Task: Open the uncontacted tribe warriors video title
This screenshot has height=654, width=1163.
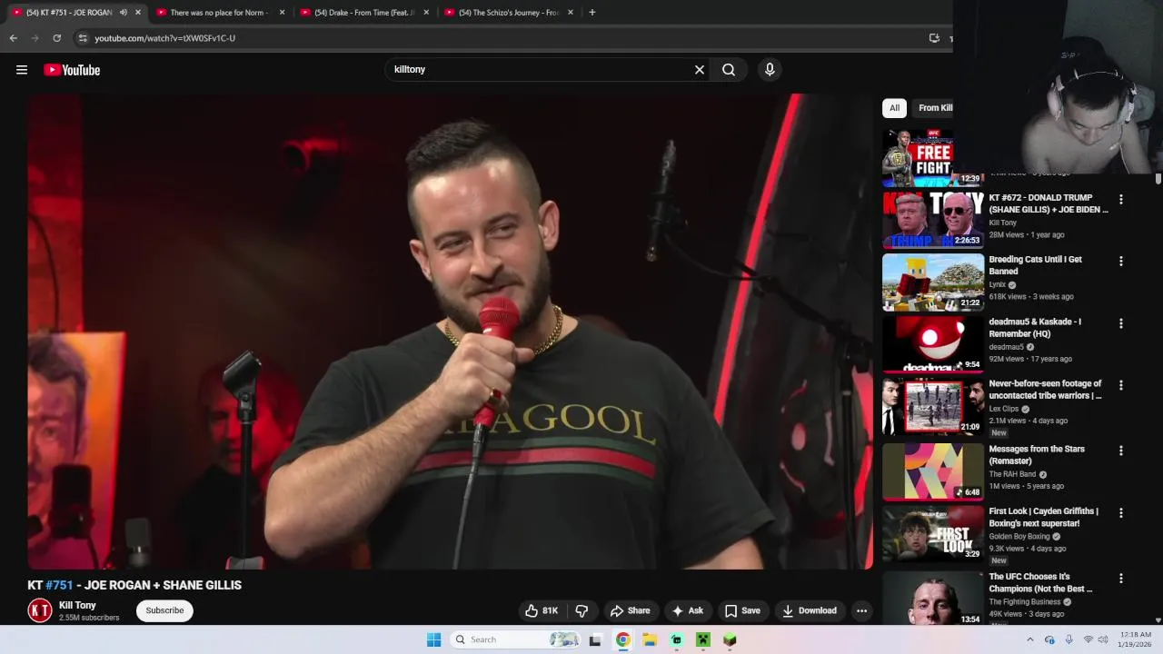Action: click(x=1045, y=390)
